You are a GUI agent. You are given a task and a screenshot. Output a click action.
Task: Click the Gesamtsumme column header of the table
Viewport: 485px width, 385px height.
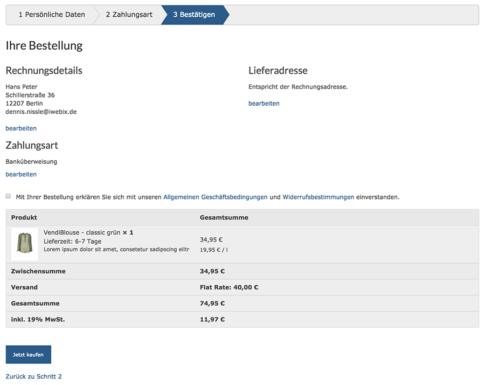pyautogui.click(x=224, y=217)
